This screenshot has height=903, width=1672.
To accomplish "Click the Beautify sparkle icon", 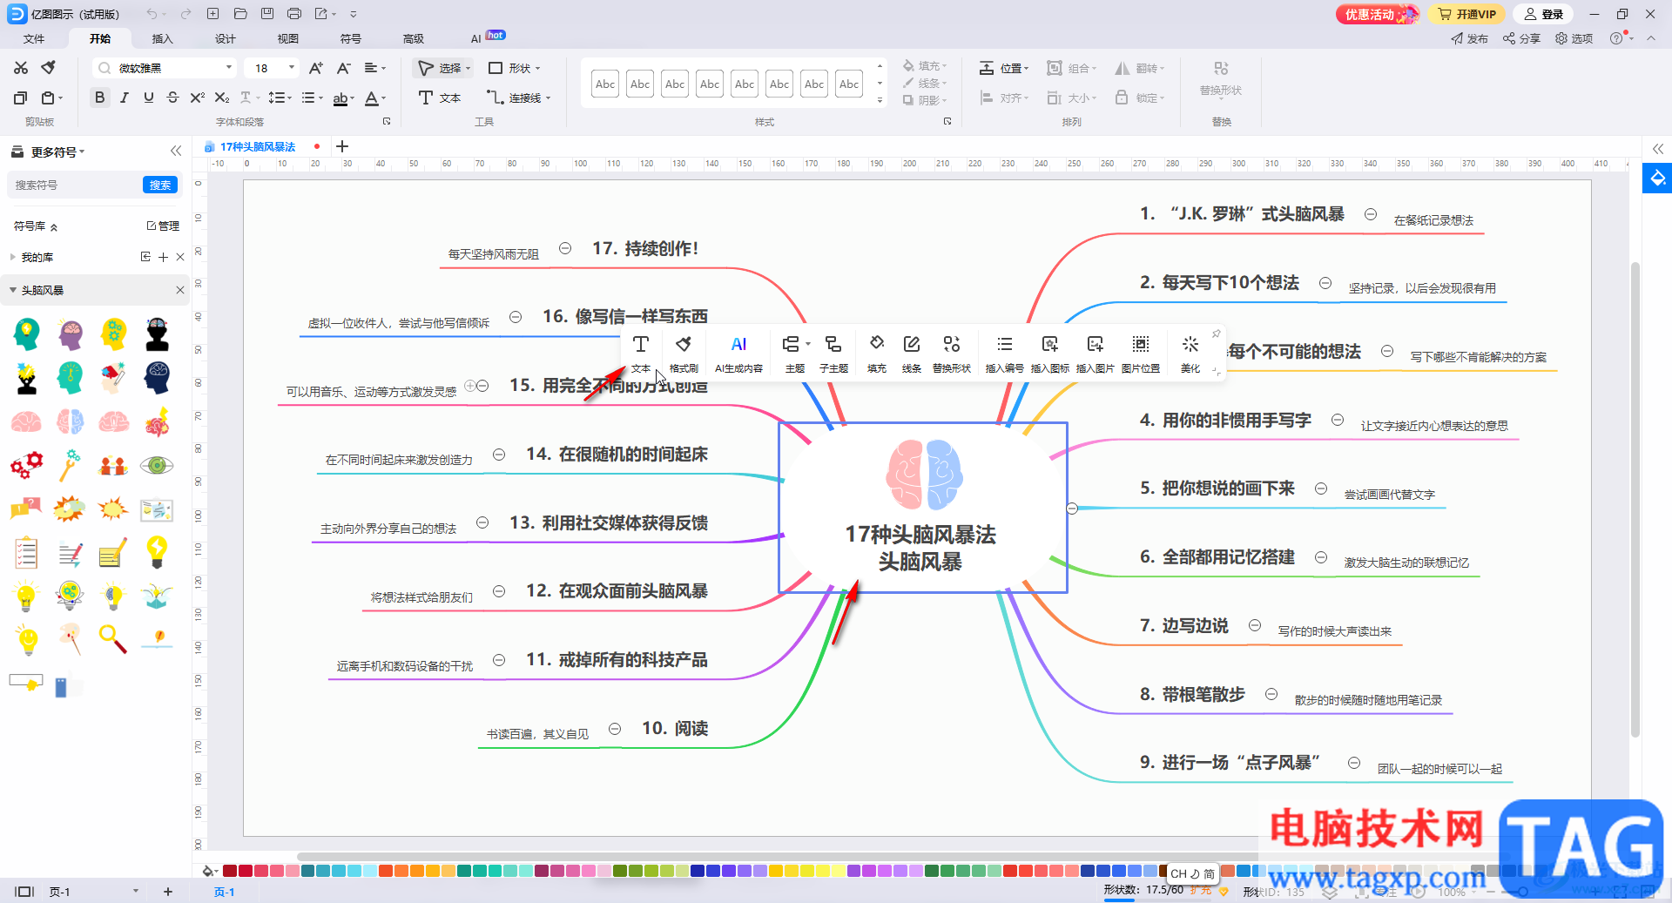I will tap(1190, 354).
